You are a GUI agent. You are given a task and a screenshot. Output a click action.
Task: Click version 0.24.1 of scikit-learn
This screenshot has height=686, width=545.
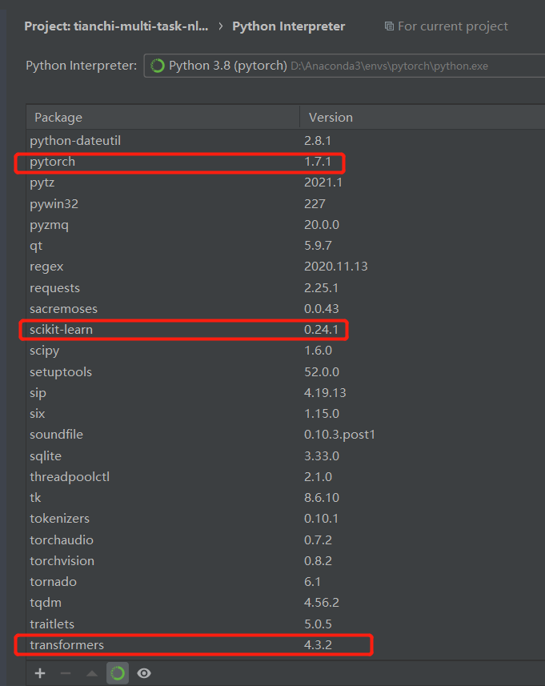[321, 330]
